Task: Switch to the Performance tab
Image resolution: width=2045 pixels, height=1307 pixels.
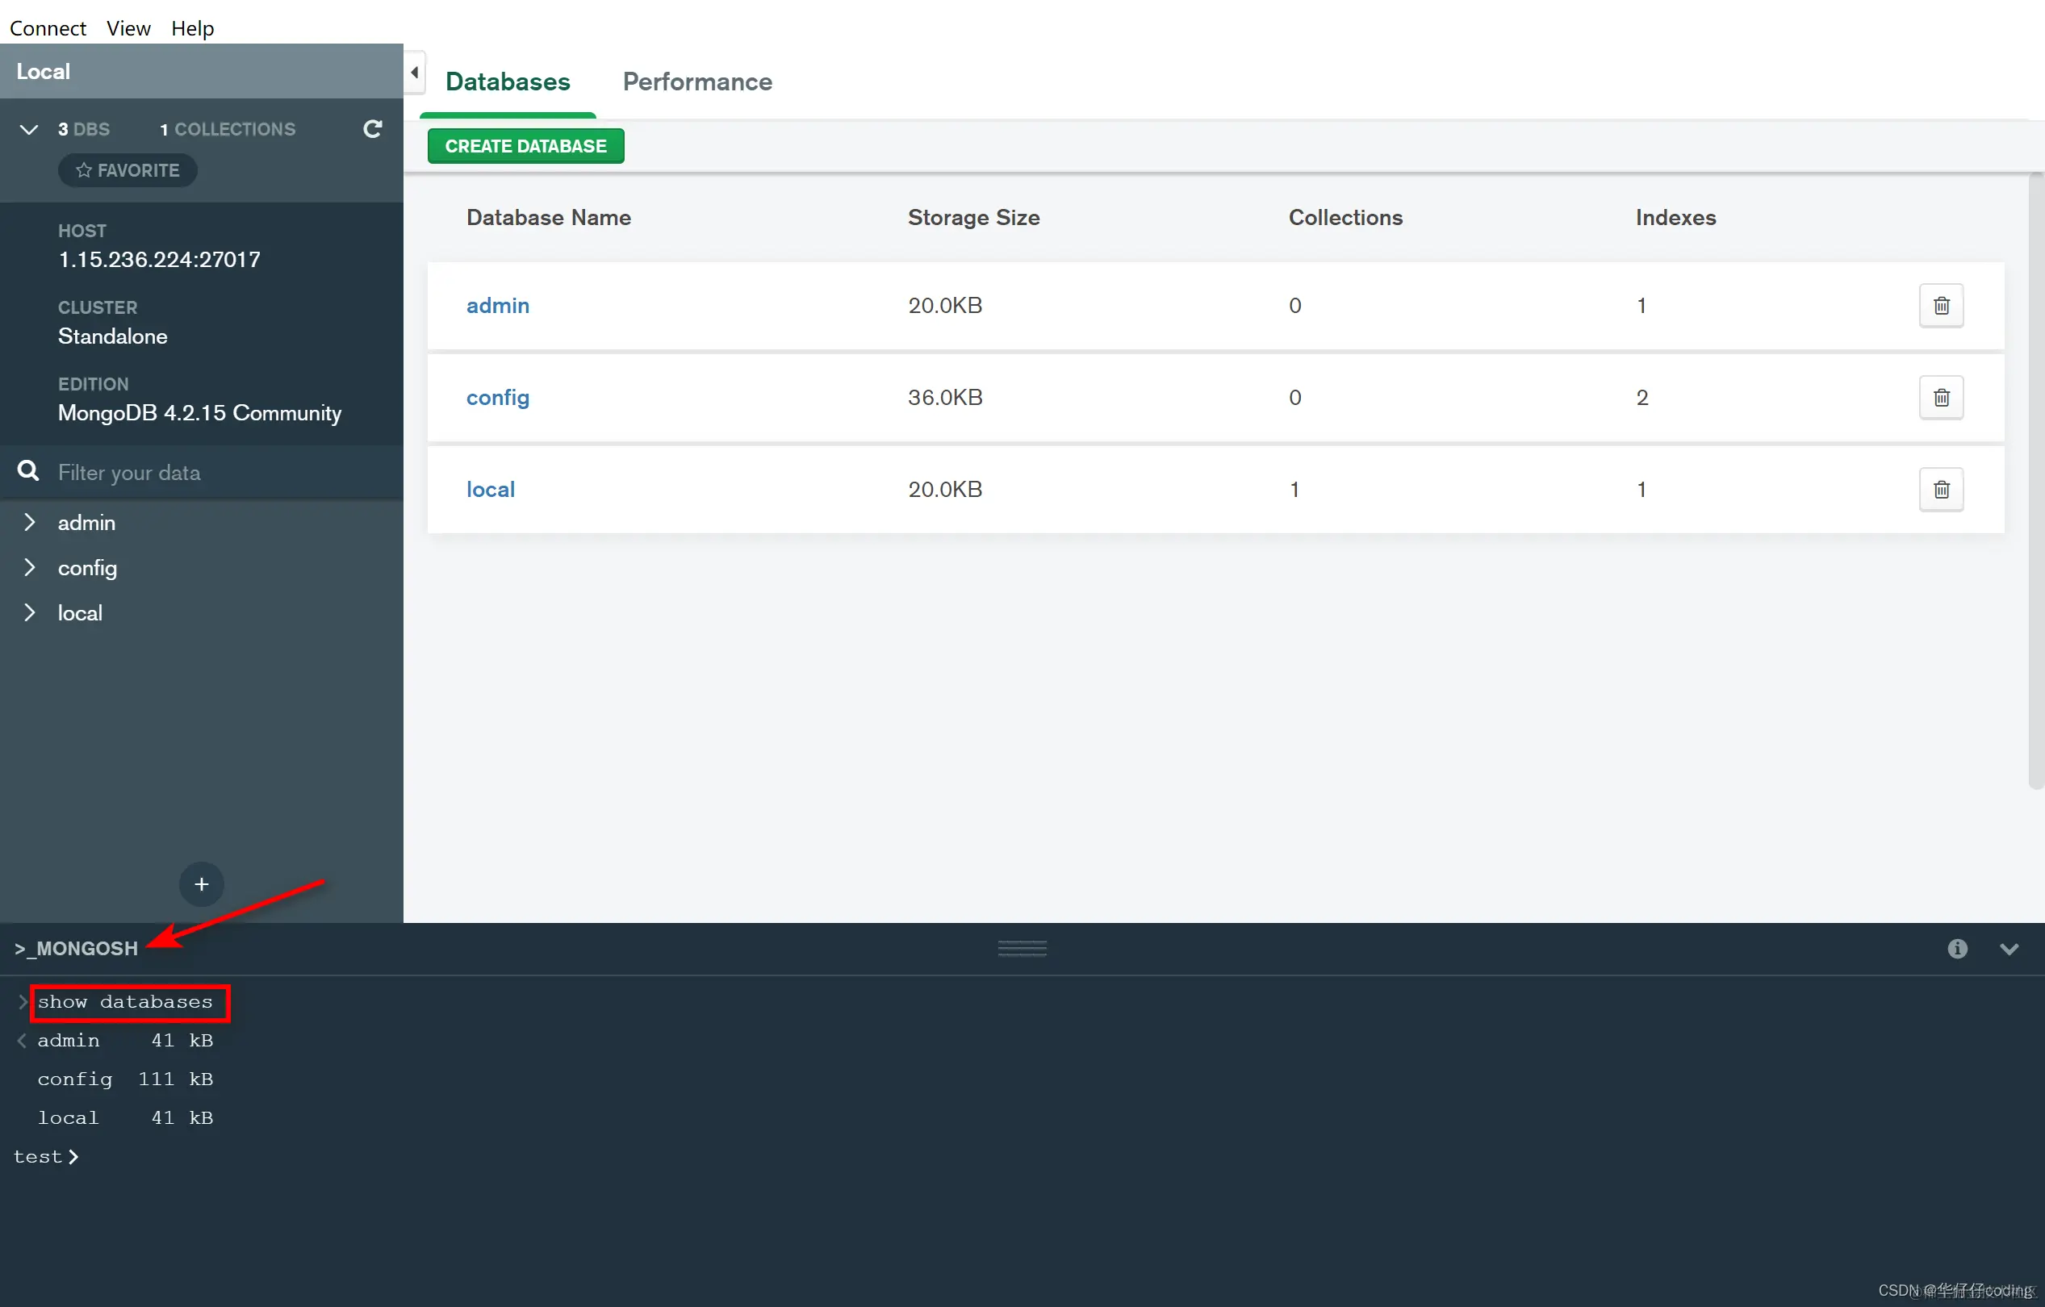Action: pos(696,81)
